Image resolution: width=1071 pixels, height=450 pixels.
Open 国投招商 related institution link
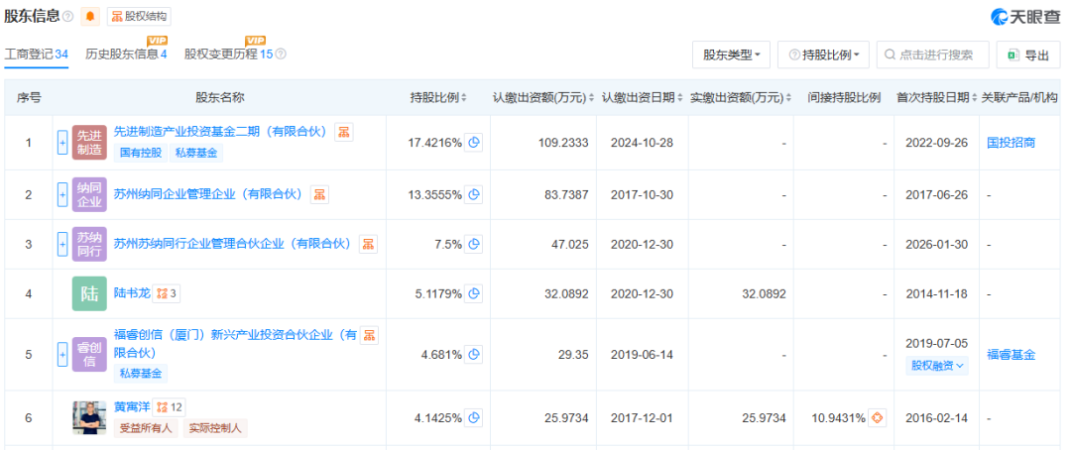[1011, 143]
